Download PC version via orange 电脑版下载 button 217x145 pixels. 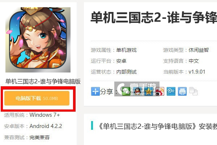pyautogui.click(x=37, y=98)
